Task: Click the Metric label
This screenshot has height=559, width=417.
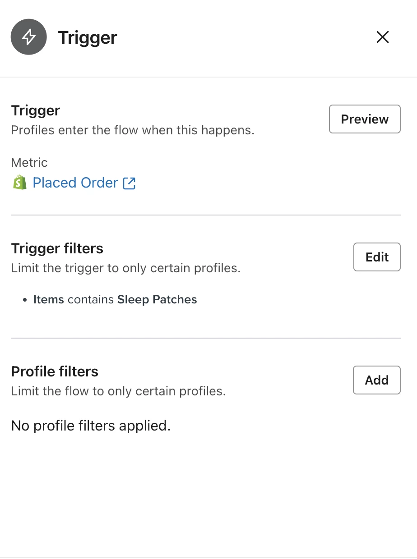Action: click(29, 162)
